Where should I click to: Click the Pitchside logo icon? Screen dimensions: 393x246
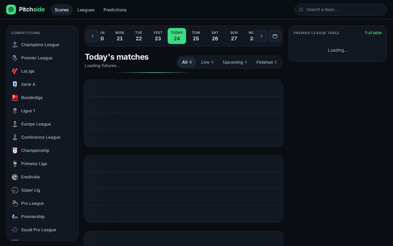point(11,10)
